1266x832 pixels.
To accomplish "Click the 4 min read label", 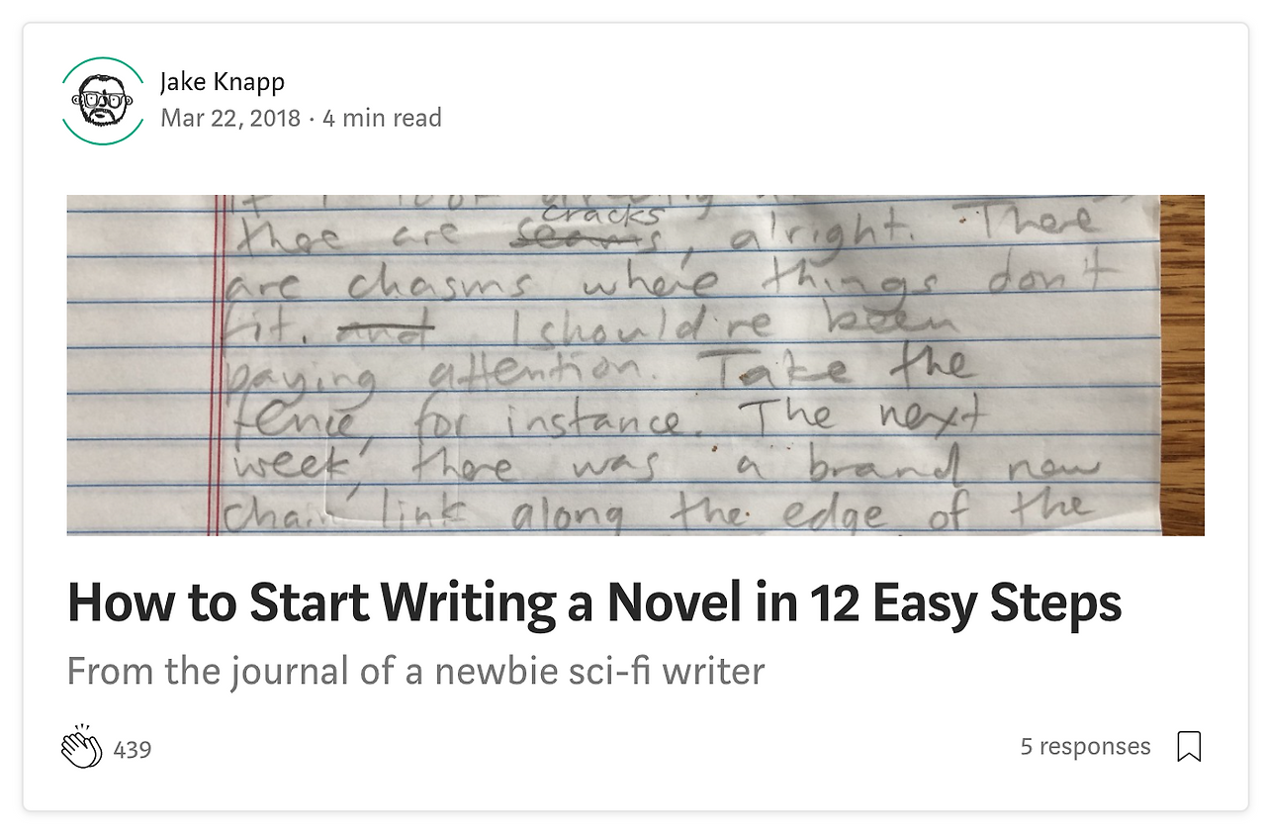I will tap(382, 119).
